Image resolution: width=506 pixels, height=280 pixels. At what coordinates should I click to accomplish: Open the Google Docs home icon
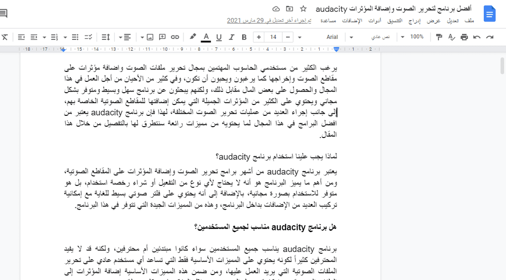(489, 14)
